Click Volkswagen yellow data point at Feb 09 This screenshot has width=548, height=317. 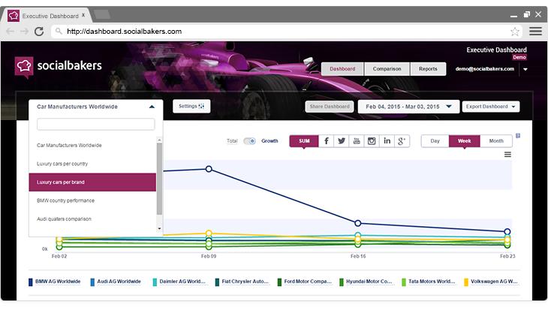209,234
